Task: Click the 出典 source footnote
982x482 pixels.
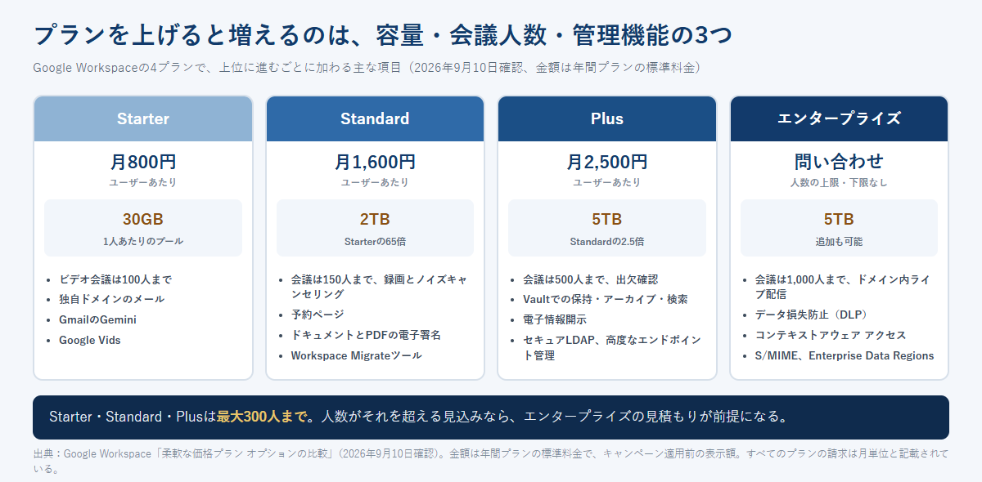Action: pos(491,461)
